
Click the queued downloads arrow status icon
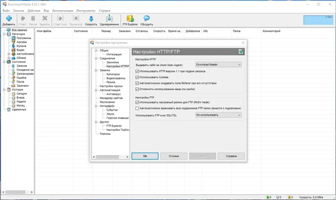pyautogui.click(x=278, y=197)
